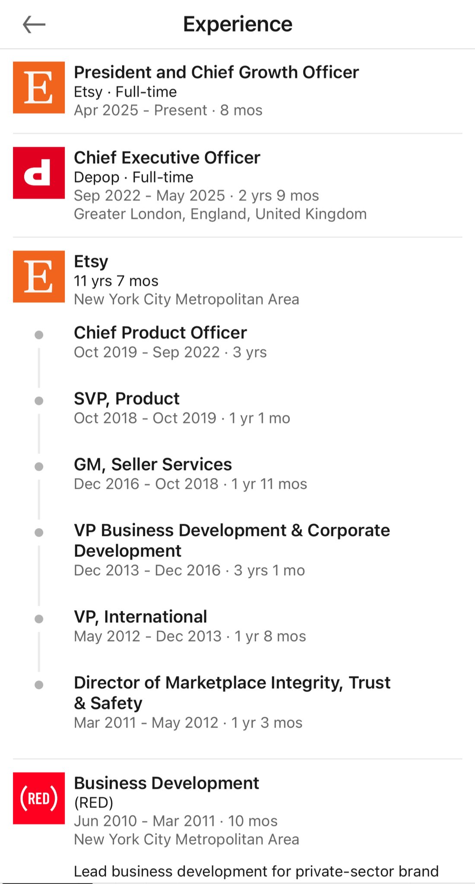This screenshot has width=475, height=884.
Task: Open the Chief Executive Officer position
Action: [x=167, y=158]
